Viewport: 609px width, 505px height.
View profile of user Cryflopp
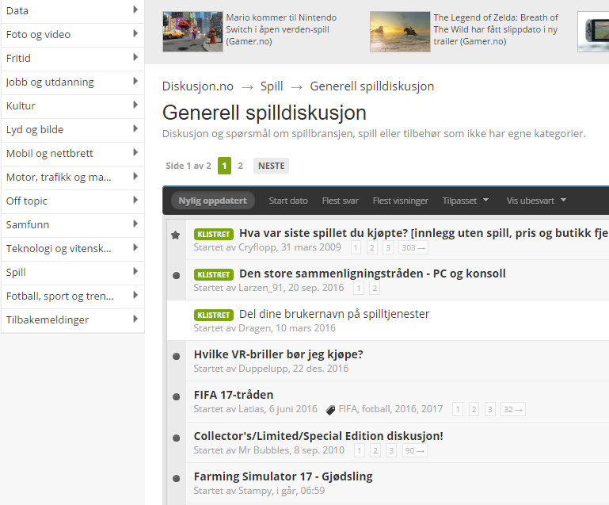click(257, 247)
